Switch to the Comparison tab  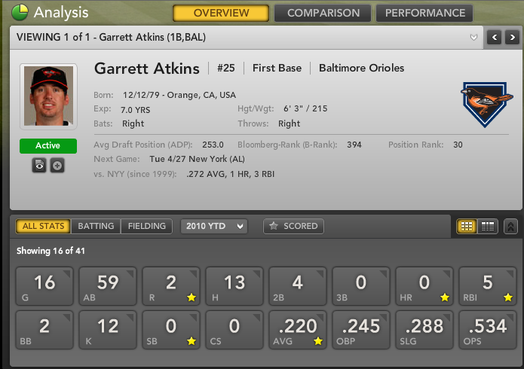(323, 14)
